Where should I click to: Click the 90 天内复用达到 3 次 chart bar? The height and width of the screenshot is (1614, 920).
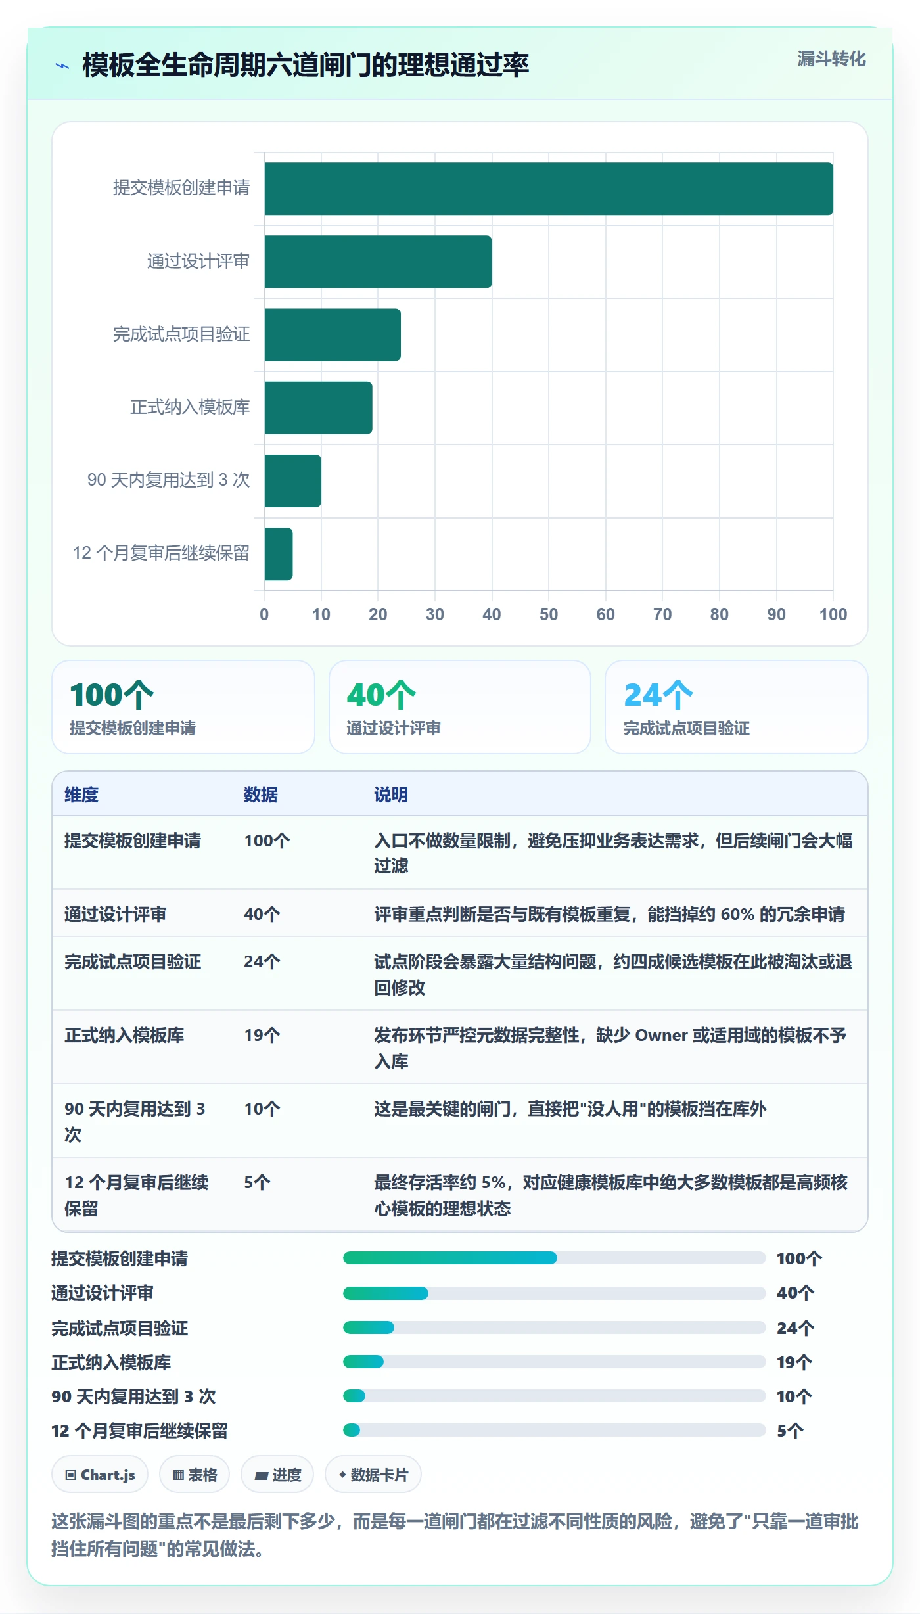tap(292, 481)
